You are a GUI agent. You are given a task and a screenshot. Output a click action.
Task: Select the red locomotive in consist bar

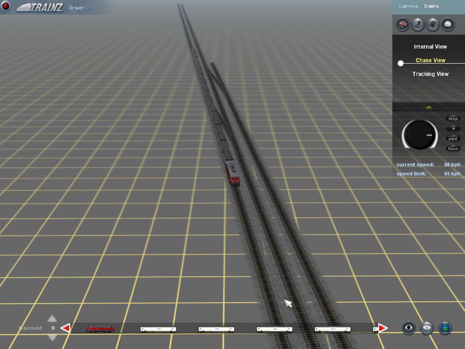(100, 329)
